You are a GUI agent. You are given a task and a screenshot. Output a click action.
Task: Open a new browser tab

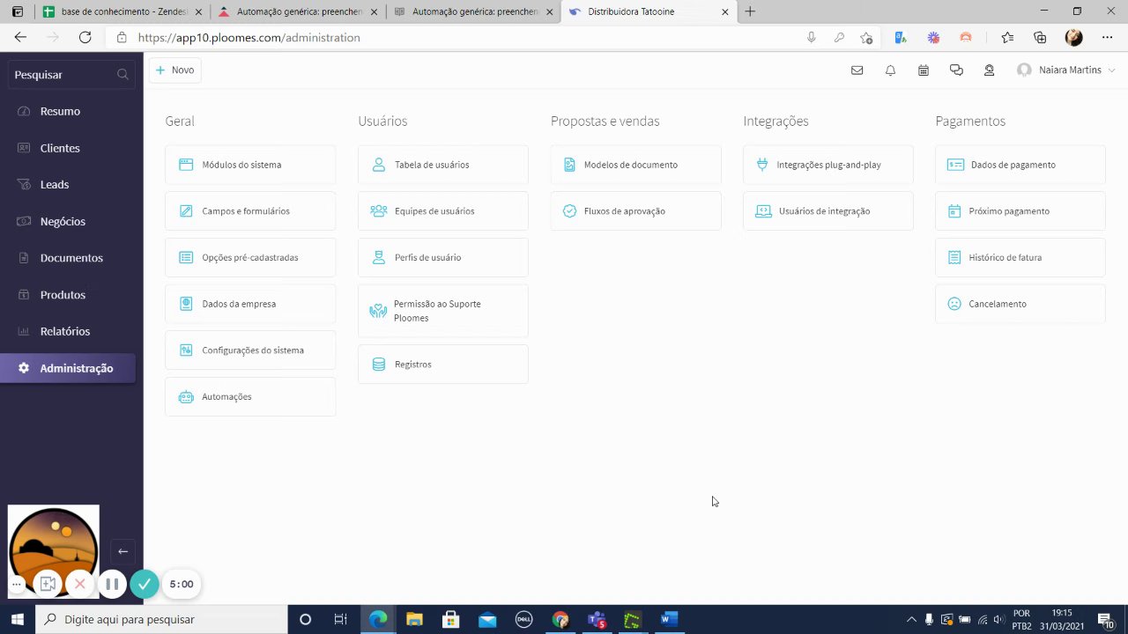750,11
